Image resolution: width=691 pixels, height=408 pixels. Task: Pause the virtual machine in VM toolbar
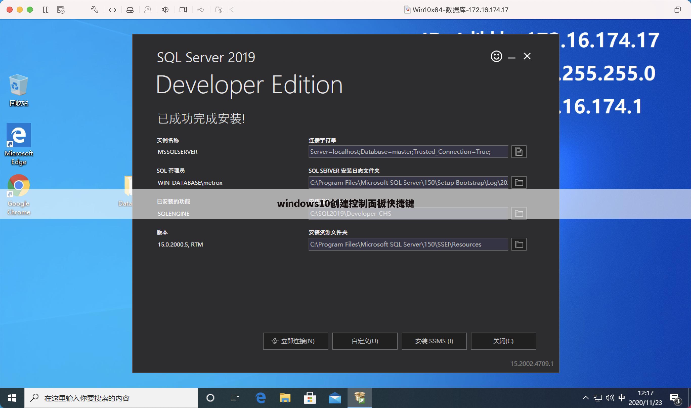[46, 10]
